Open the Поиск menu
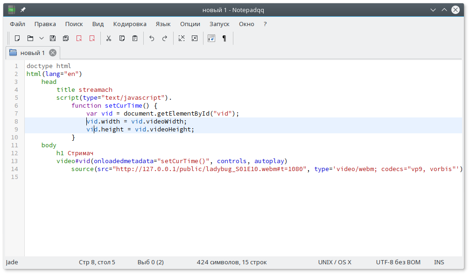Screen dimensions: 470x275 click(x=74, y=24)
